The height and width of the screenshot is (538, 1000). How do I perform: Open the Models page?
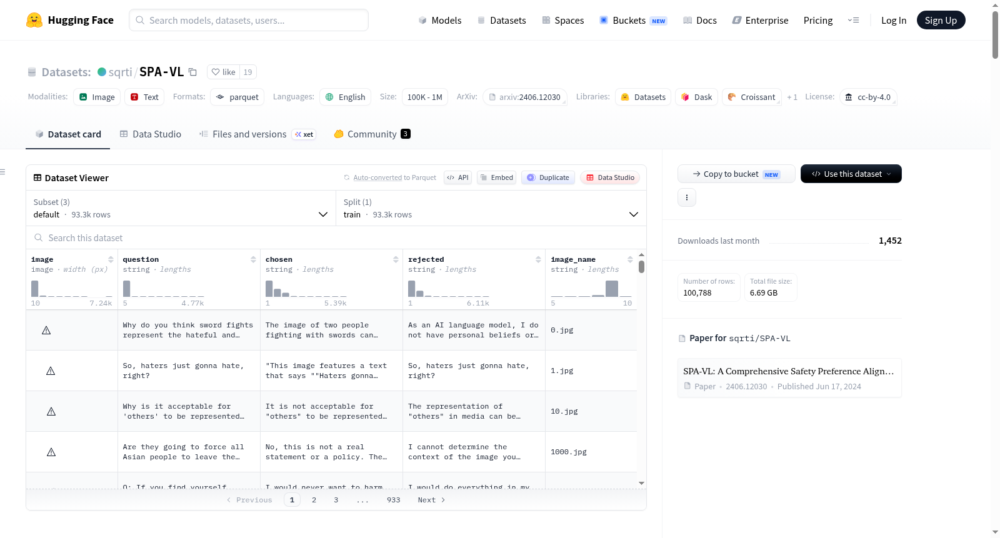[x=440, y=20]
